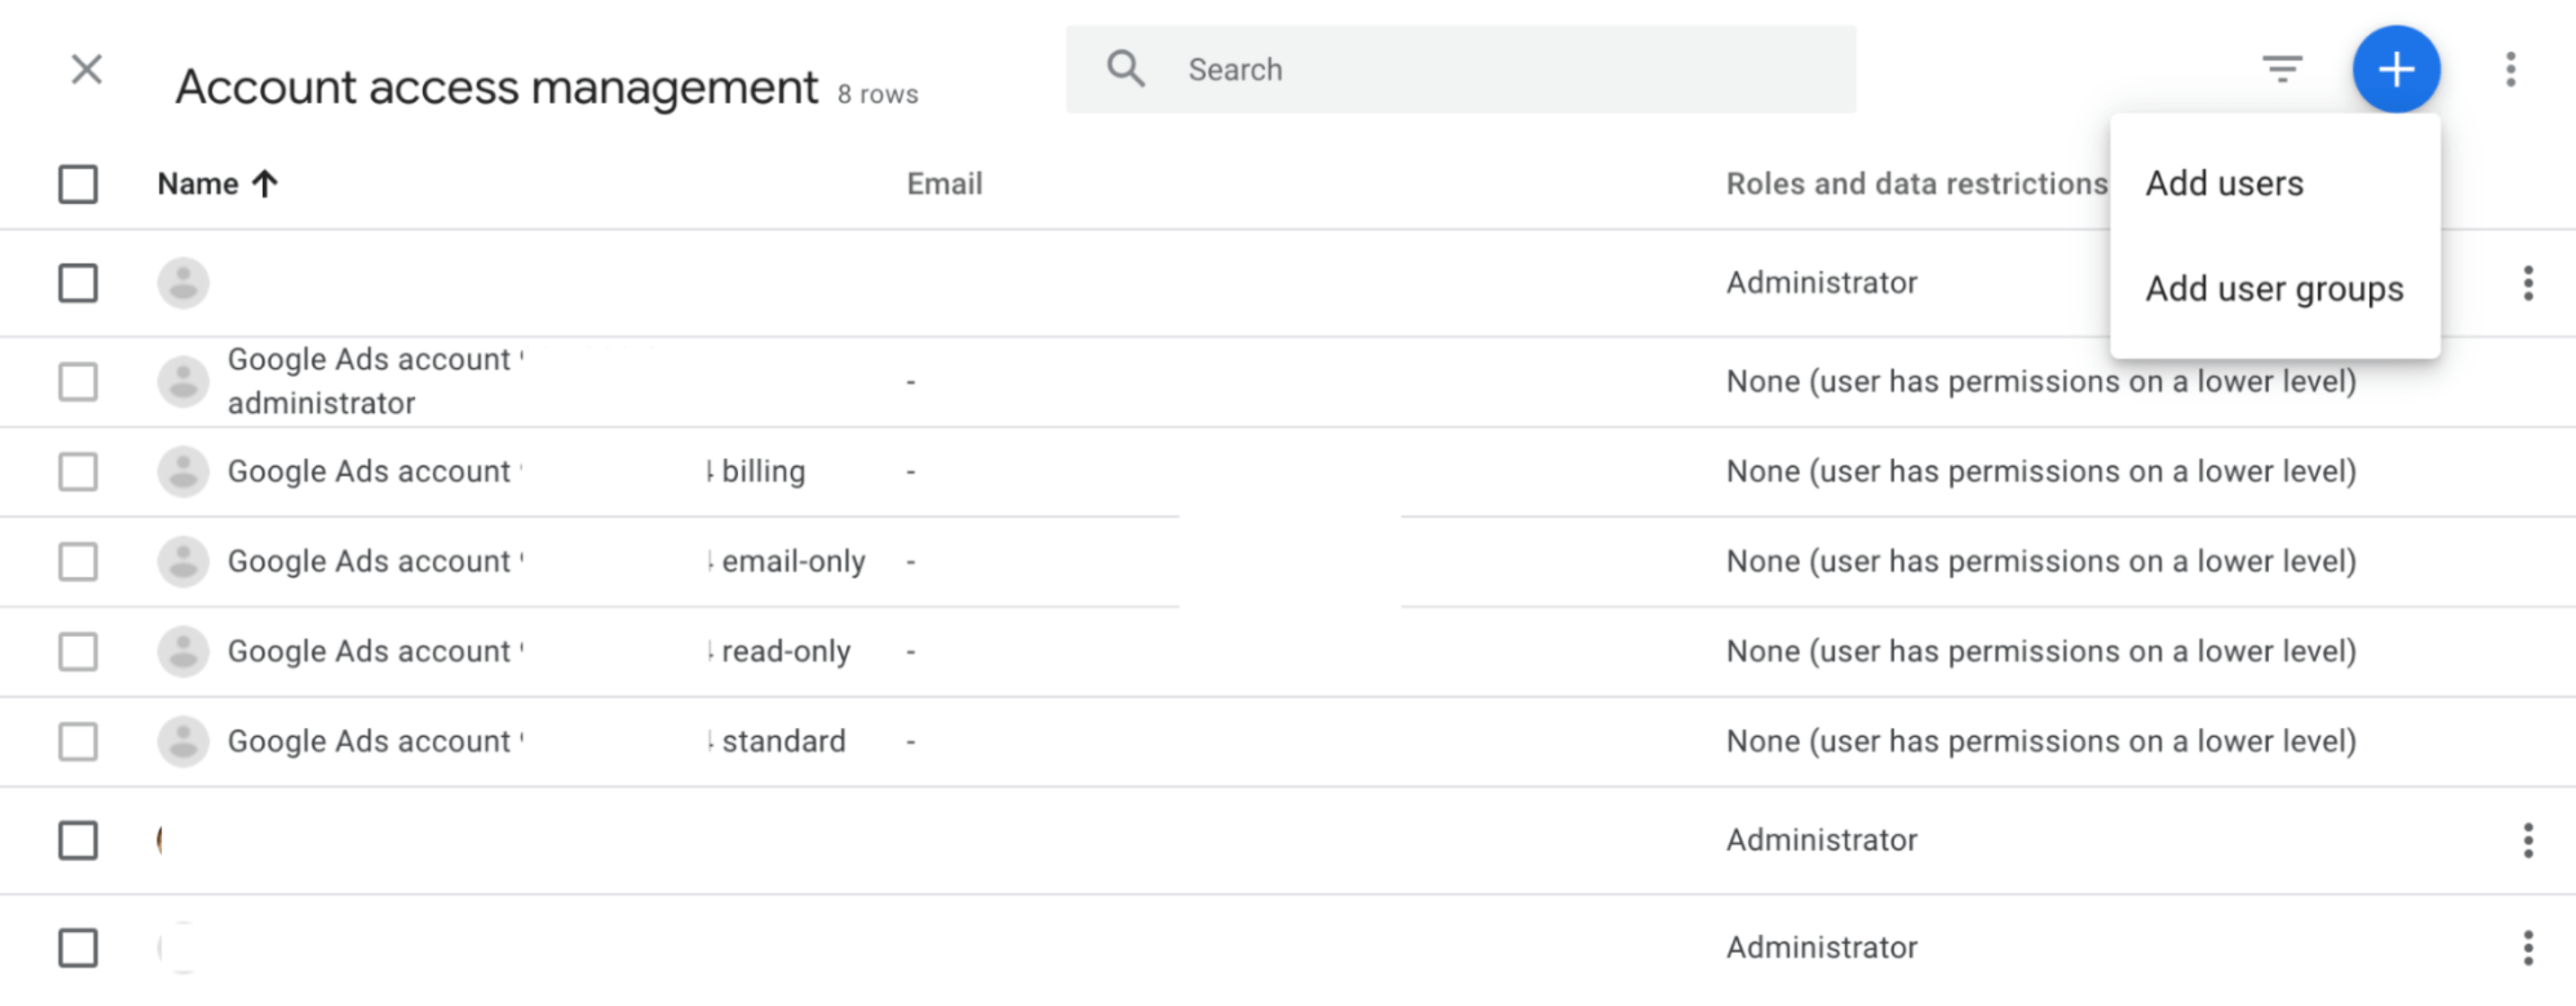Select the standard account row checkbox
Image resolution: width=2576 pixels, height=1006 pixels.
(x=78, y=742)
